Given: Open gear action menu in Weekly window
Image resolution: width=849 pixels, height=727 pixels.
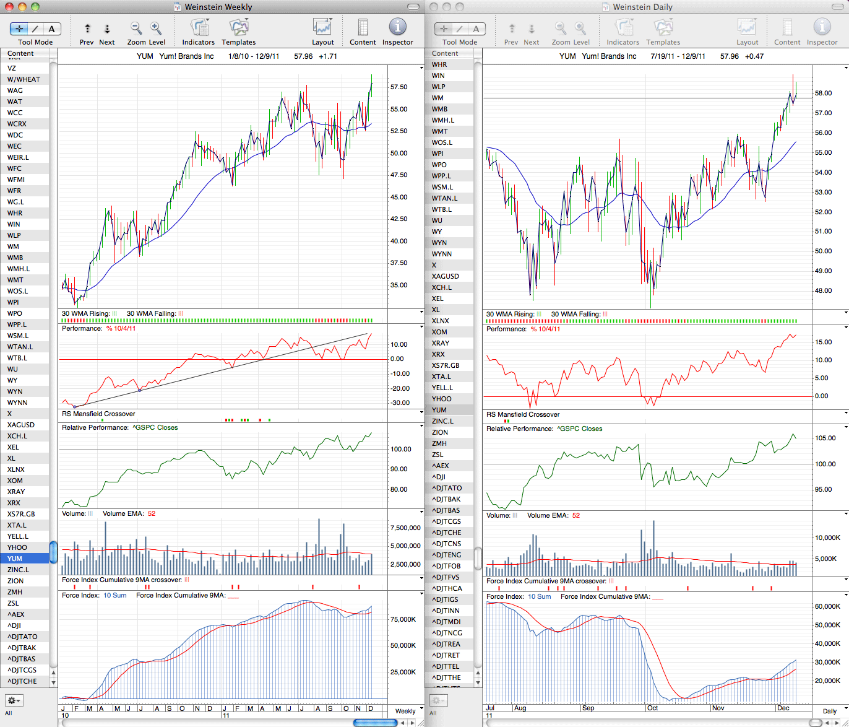Looking at the screenshot, I should click(14, 700).
